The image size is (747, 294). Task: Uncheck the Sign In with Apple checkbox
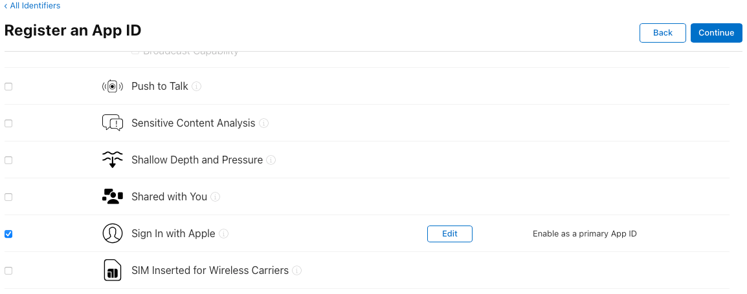pyautogui.click(x=8, y=234)
